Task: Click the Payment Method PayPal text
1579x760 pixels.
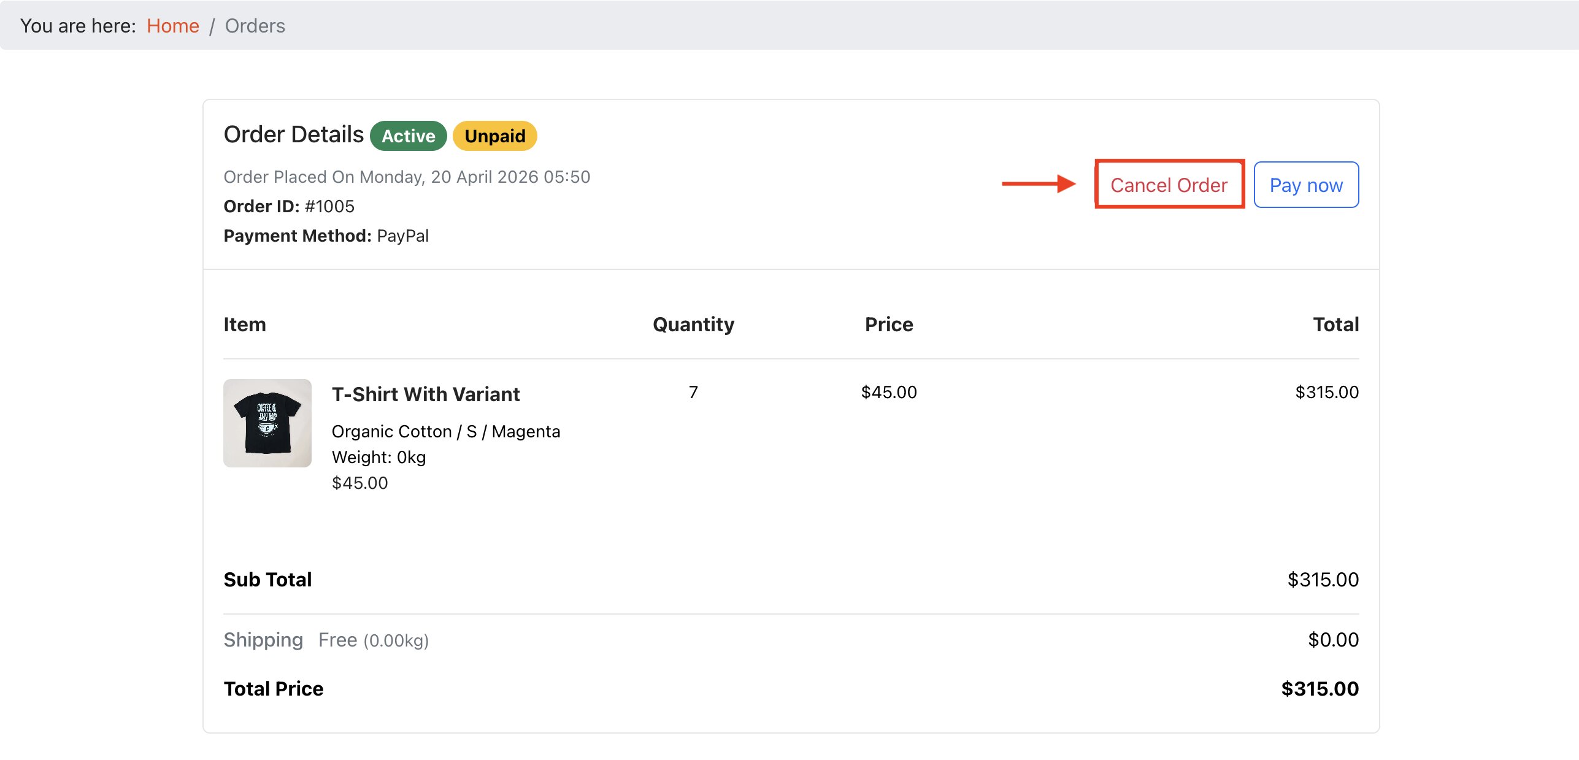Action: 326,236
